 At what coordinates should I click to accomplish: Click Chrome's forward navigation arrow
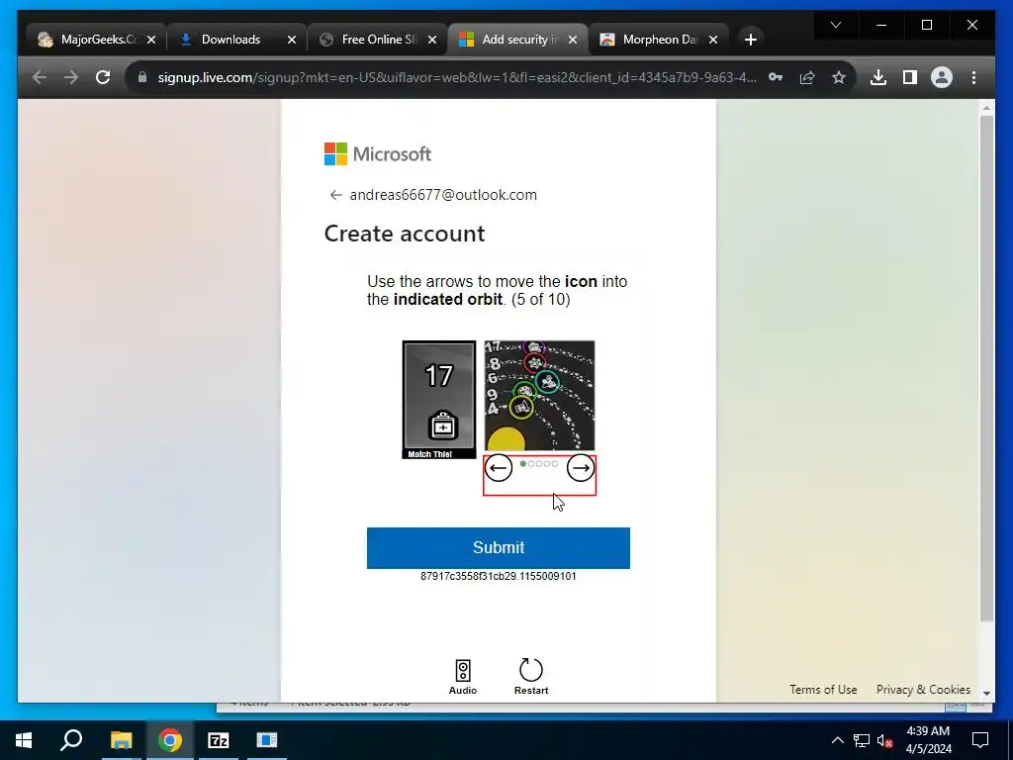pyautogui.click(x=71, y=77)
